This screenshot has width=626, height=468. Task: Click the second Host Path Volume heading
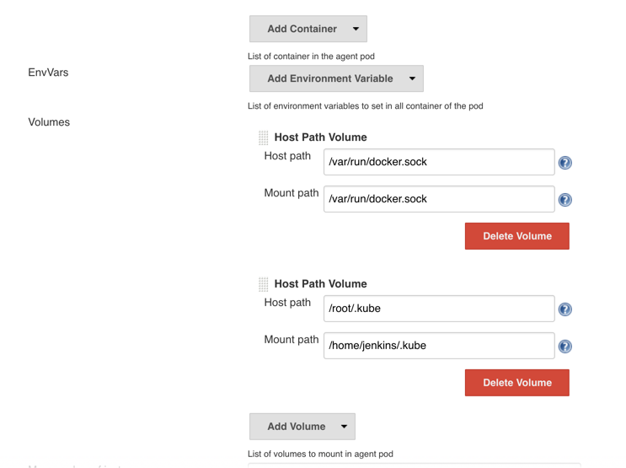point(320,284)
